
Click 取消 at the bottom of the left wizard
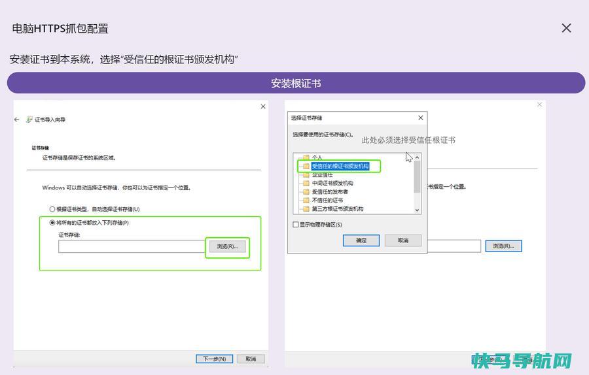tap(251, 359)
